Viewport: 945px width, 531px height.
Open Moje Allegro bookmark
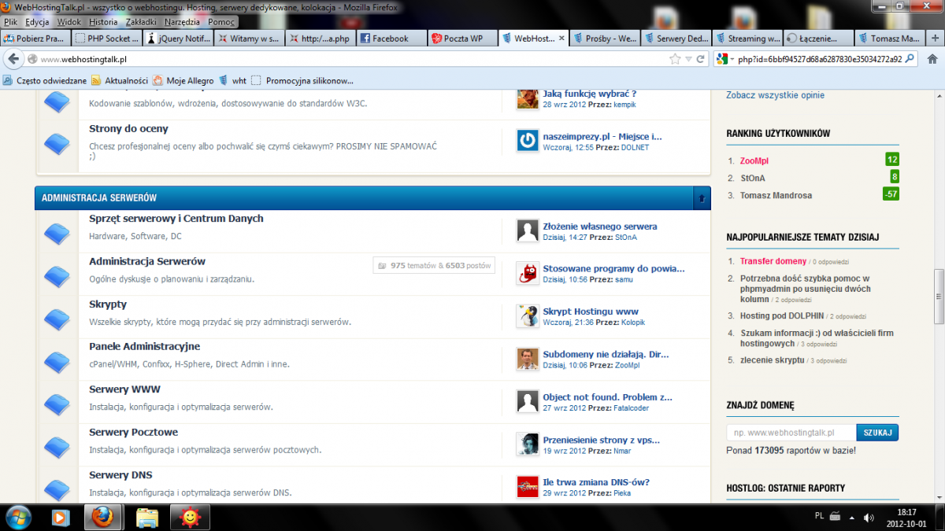[x=183, y=80]
